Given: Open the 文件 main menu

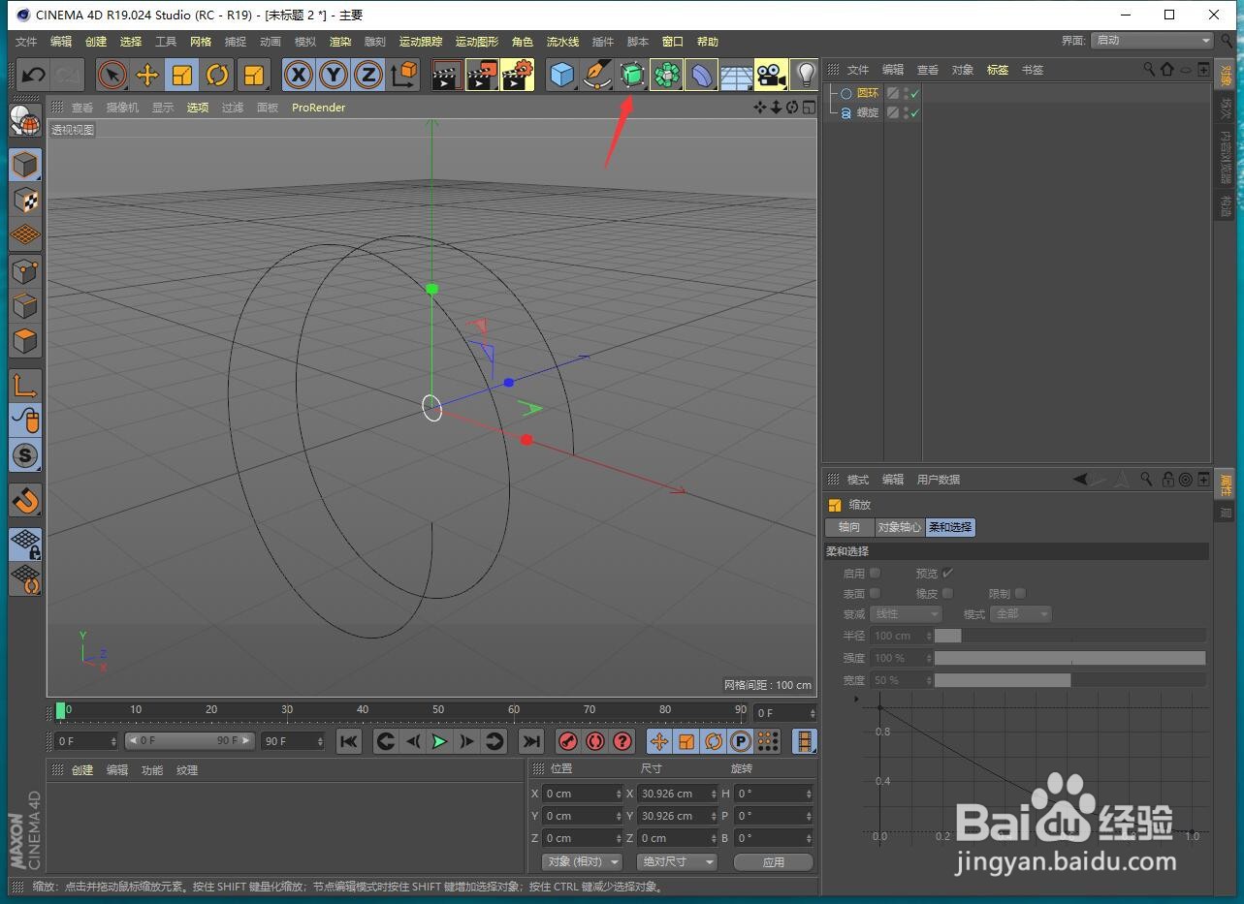Looking at the screenshot, I should click(x=26, y=42).
